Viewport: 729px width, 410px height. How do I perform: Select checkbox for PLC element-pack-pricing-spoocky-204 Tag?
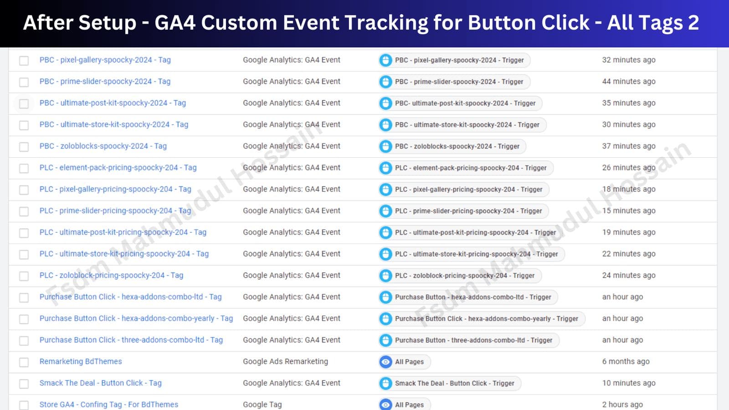pyautogui.click(x=24, y=168)
